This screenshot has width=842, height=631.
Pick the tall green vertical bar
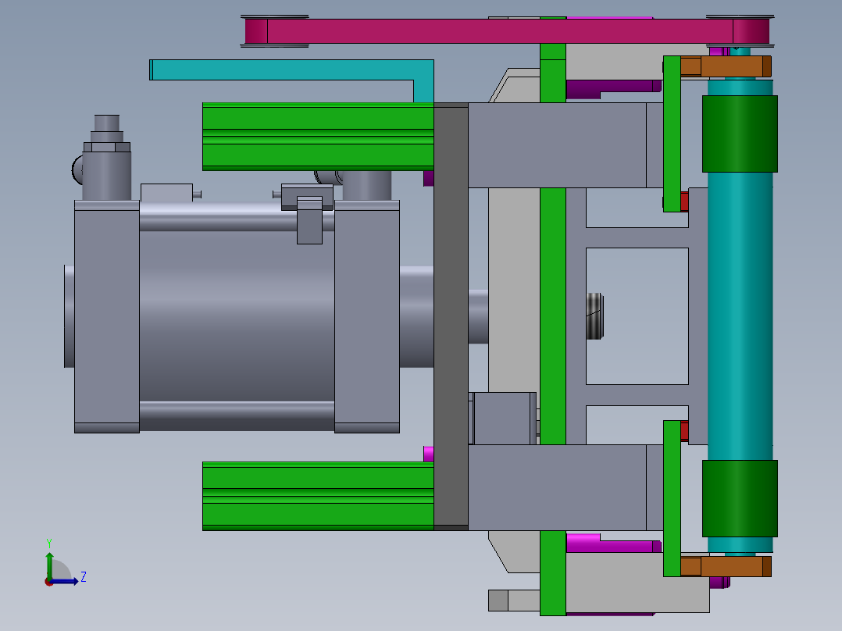[552, 316]
